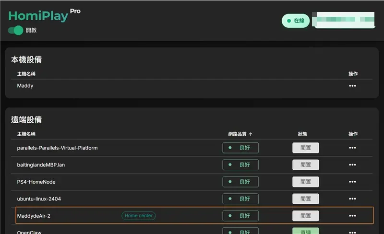Select the PS4-HomeNode host name
The image size is (384, 234).
tap(36, 182)
